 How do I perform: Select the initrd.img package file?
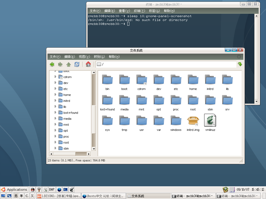pos(193,121)
